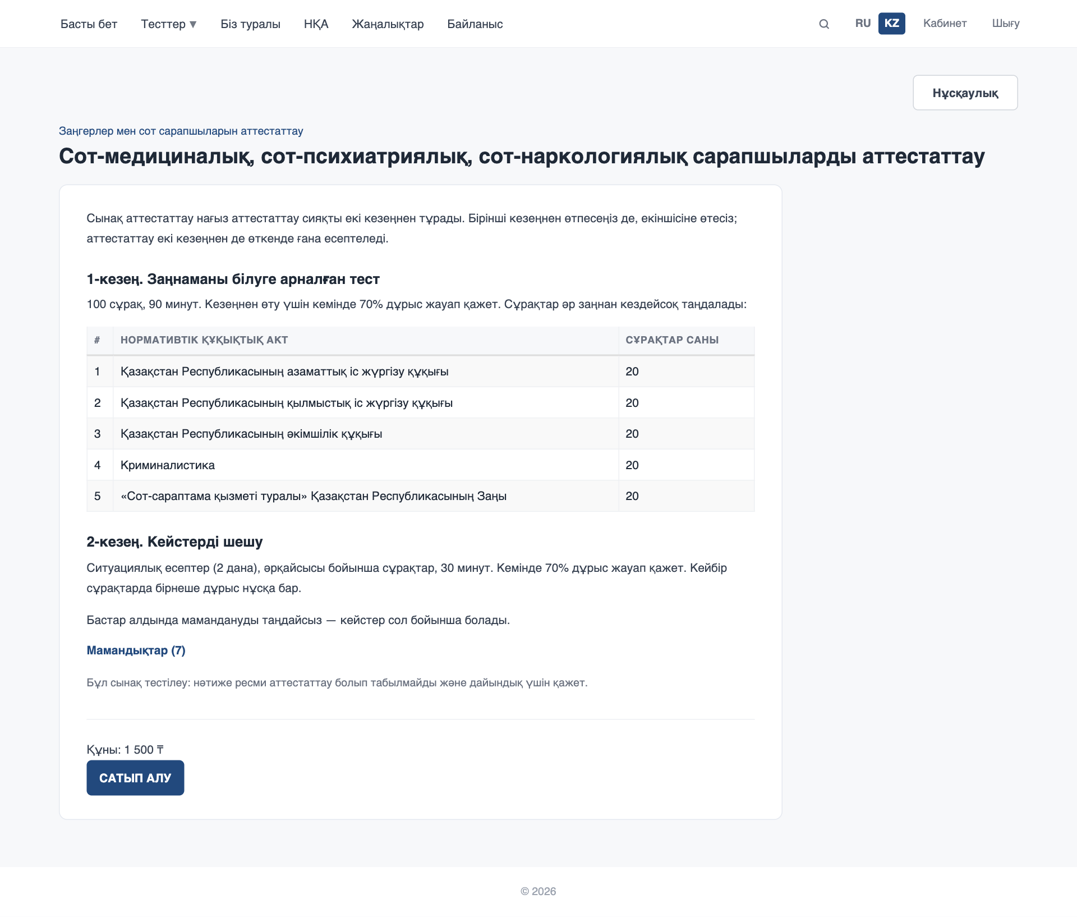This screenshot has height=917, width=1077.
Task: Select the KZ language button
Action: point(891,24)
